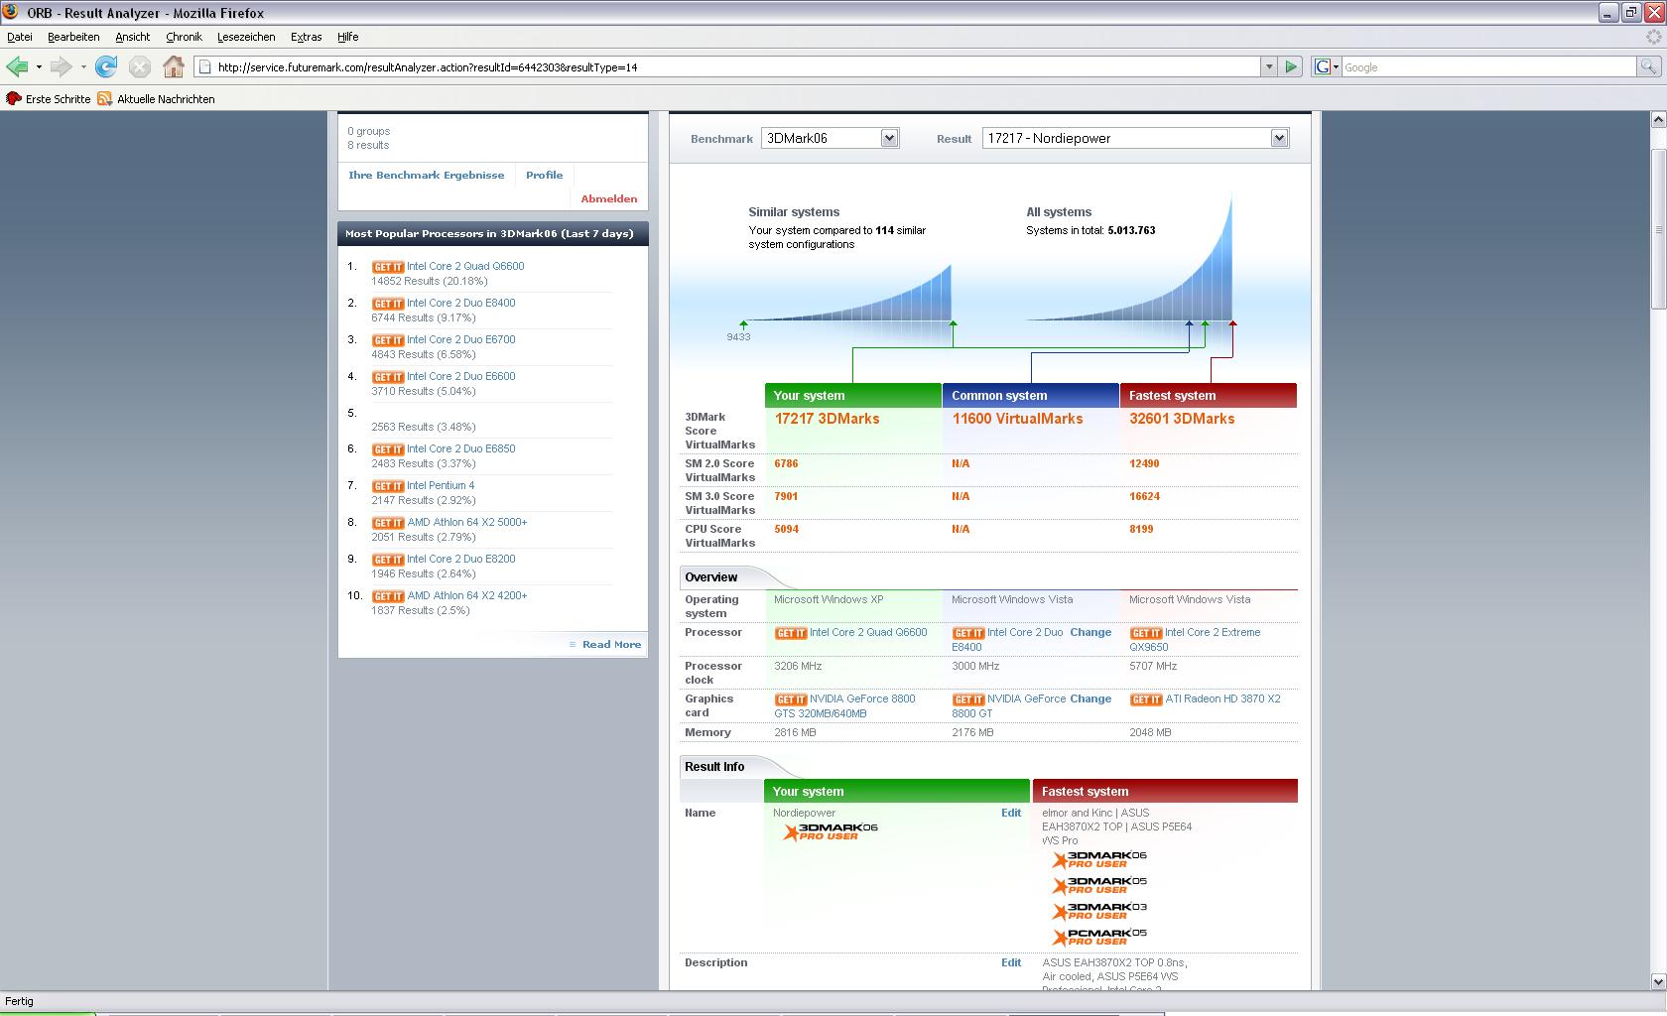Open the Extras menu
1667x1016 pixels.
coord(306,37)
